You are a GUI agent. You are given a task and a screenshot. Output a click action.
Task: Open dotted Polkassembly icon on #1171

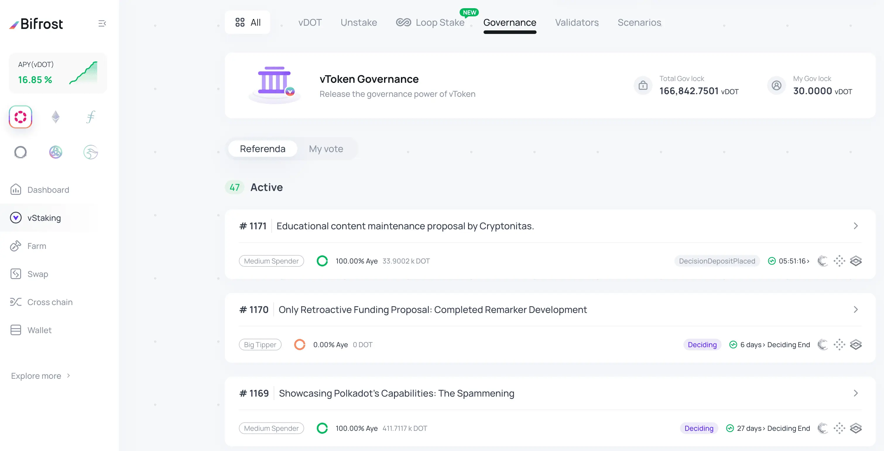click(x=840, y=261)
